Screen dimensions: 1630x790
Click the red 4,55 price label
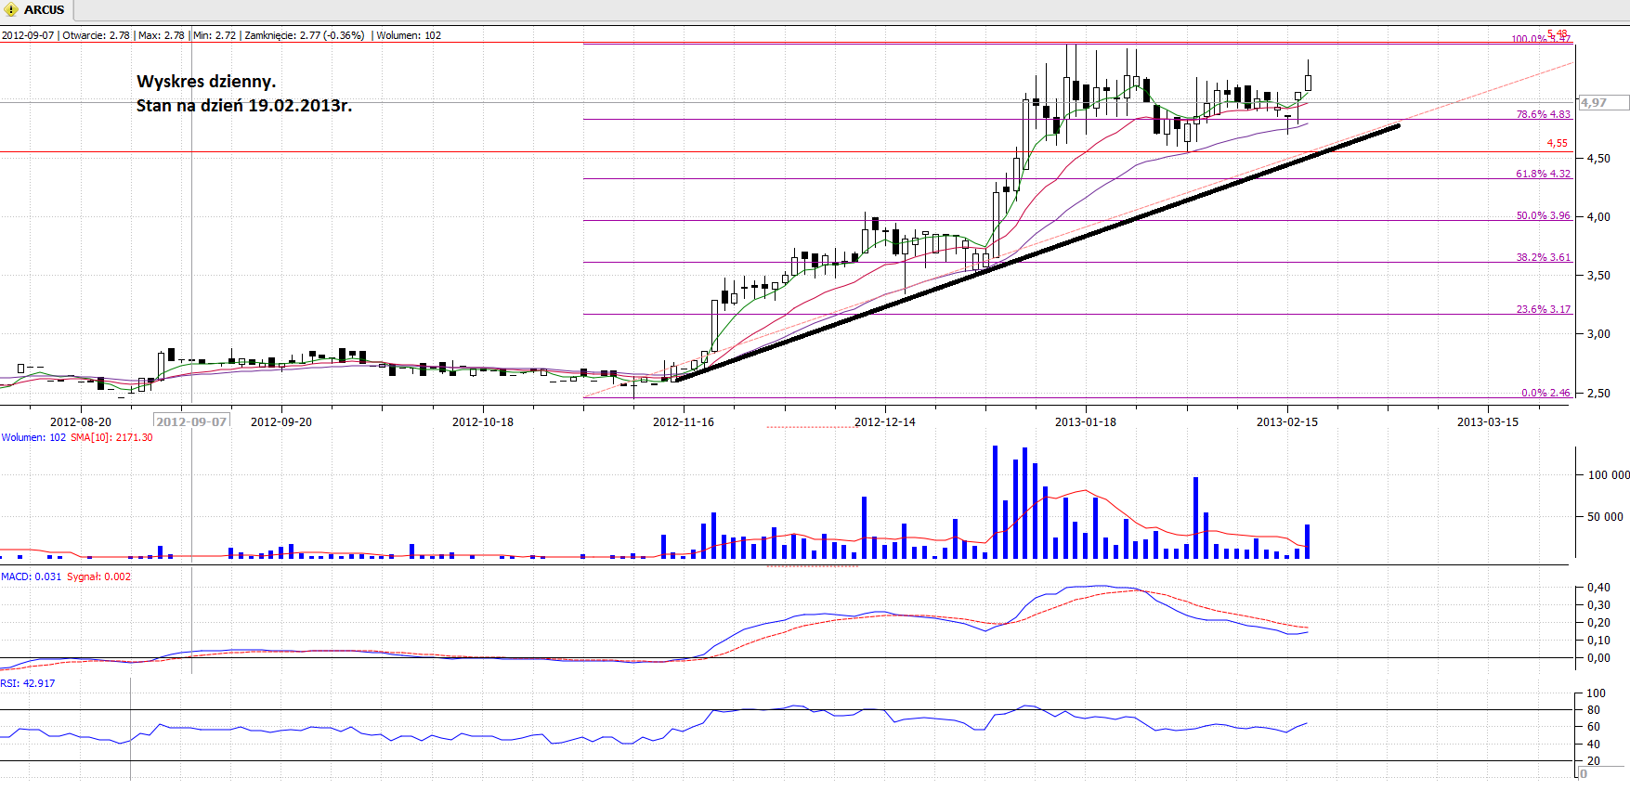coord(1557,143)
